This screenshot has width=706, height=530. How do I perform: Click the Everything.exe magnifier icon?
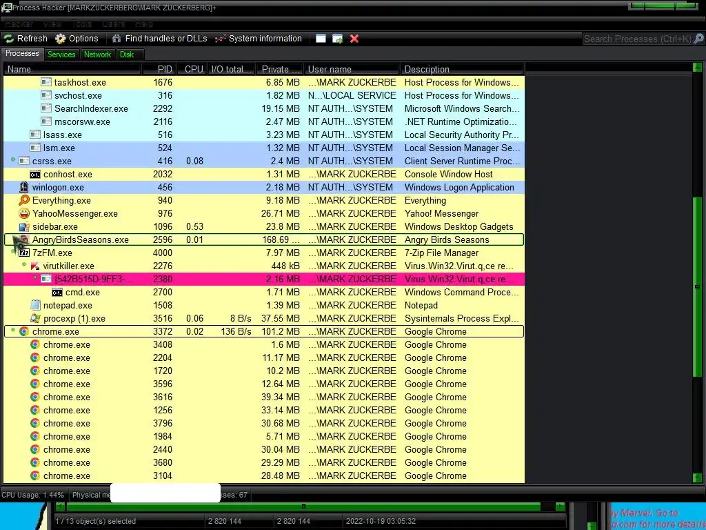pos(24,200)
